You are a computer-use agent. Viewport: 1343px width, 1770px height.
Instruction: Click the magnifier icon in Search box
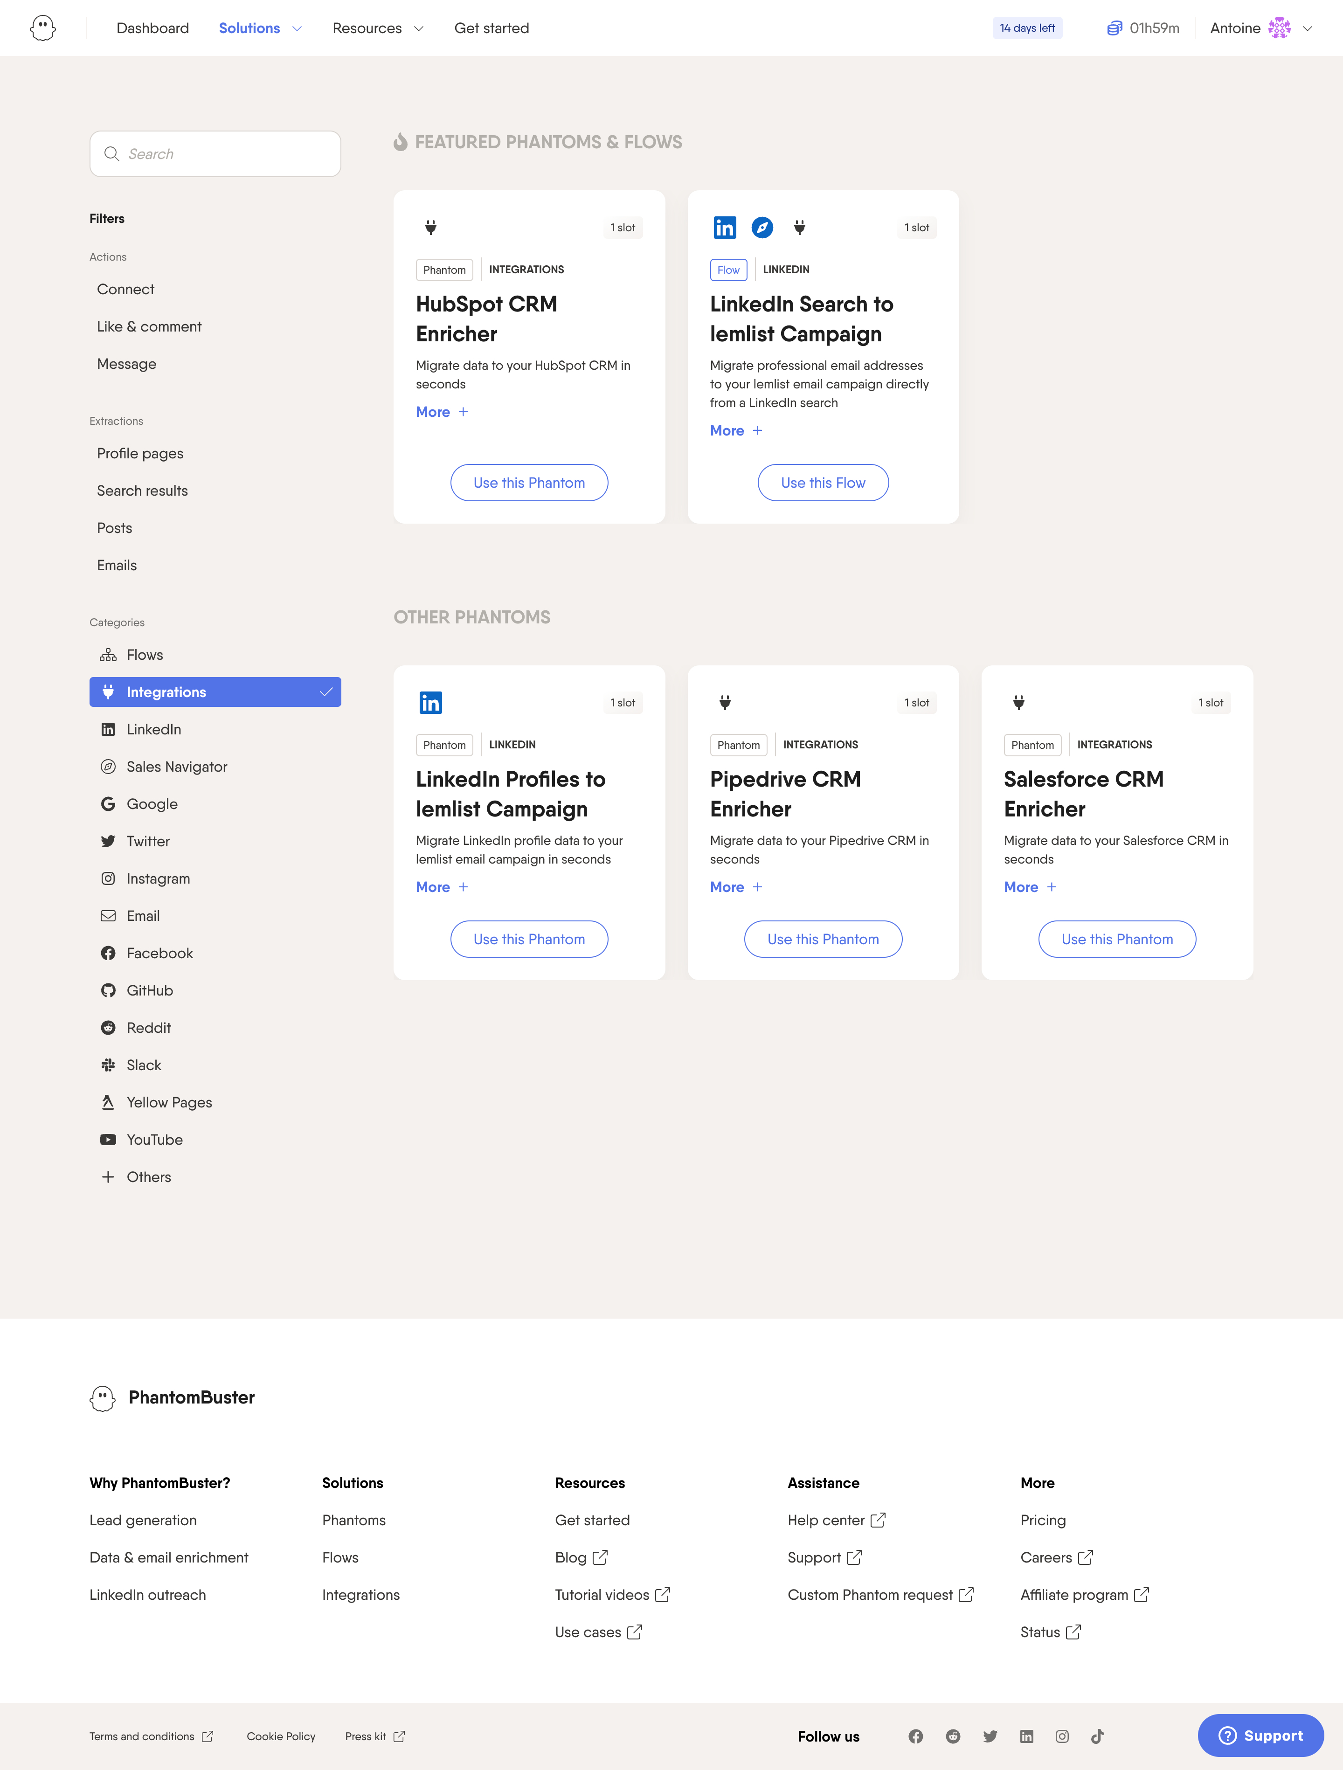112,153
